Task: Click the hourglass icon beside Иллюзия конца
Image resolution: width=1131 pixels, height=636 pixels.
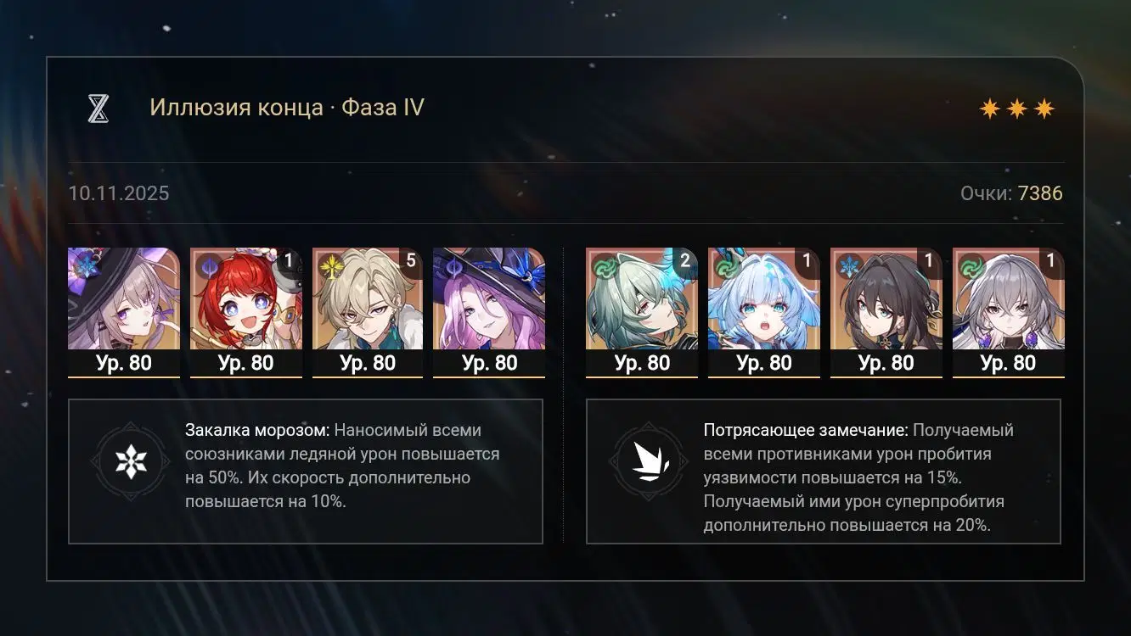Action: [98, 108]
